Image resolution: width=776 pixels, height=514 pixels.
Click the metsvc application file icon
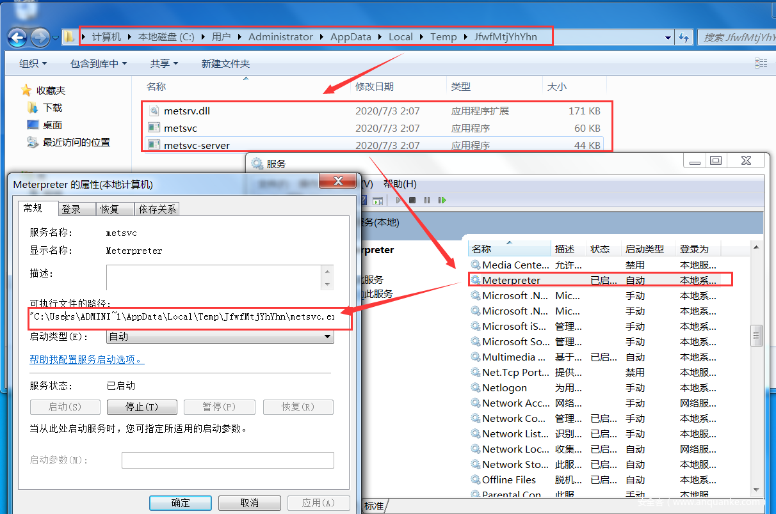154,128
